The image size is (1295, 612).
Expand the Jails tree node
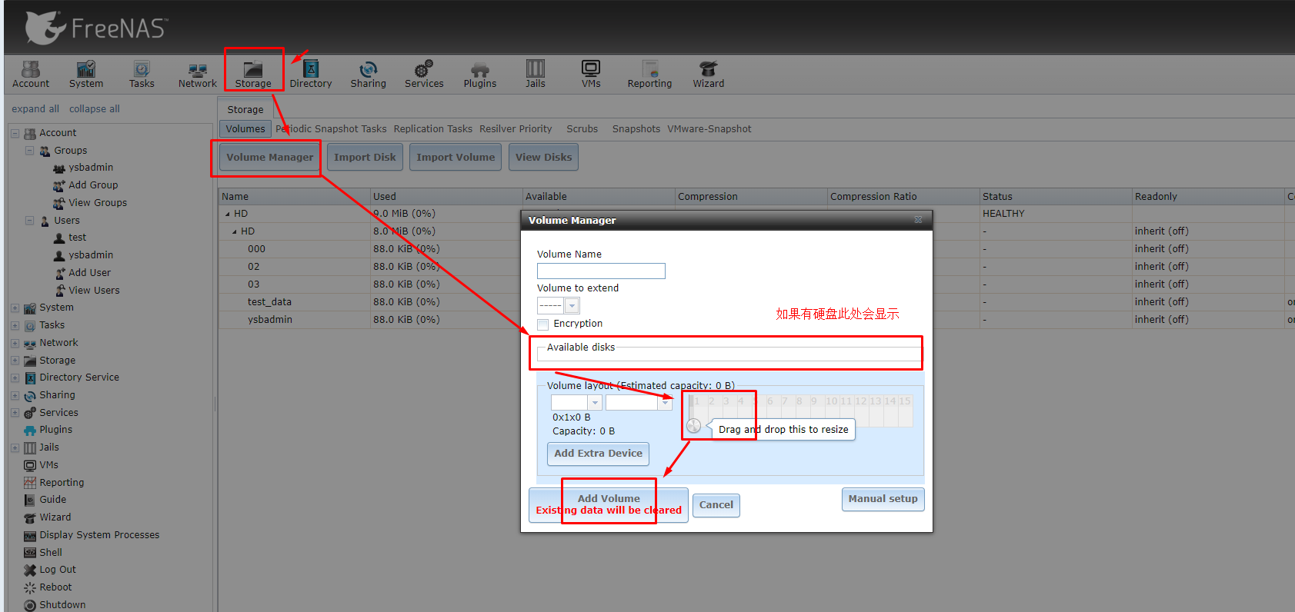pos(15,447)
